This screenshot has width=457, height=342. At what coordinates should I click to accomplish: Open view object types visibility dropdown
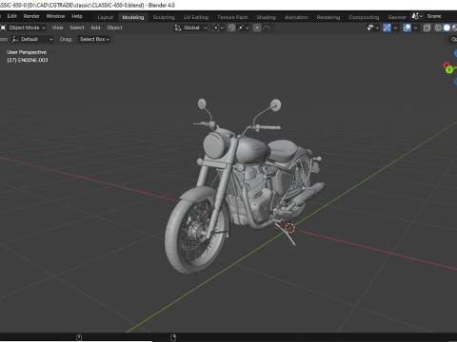(373, 28)
